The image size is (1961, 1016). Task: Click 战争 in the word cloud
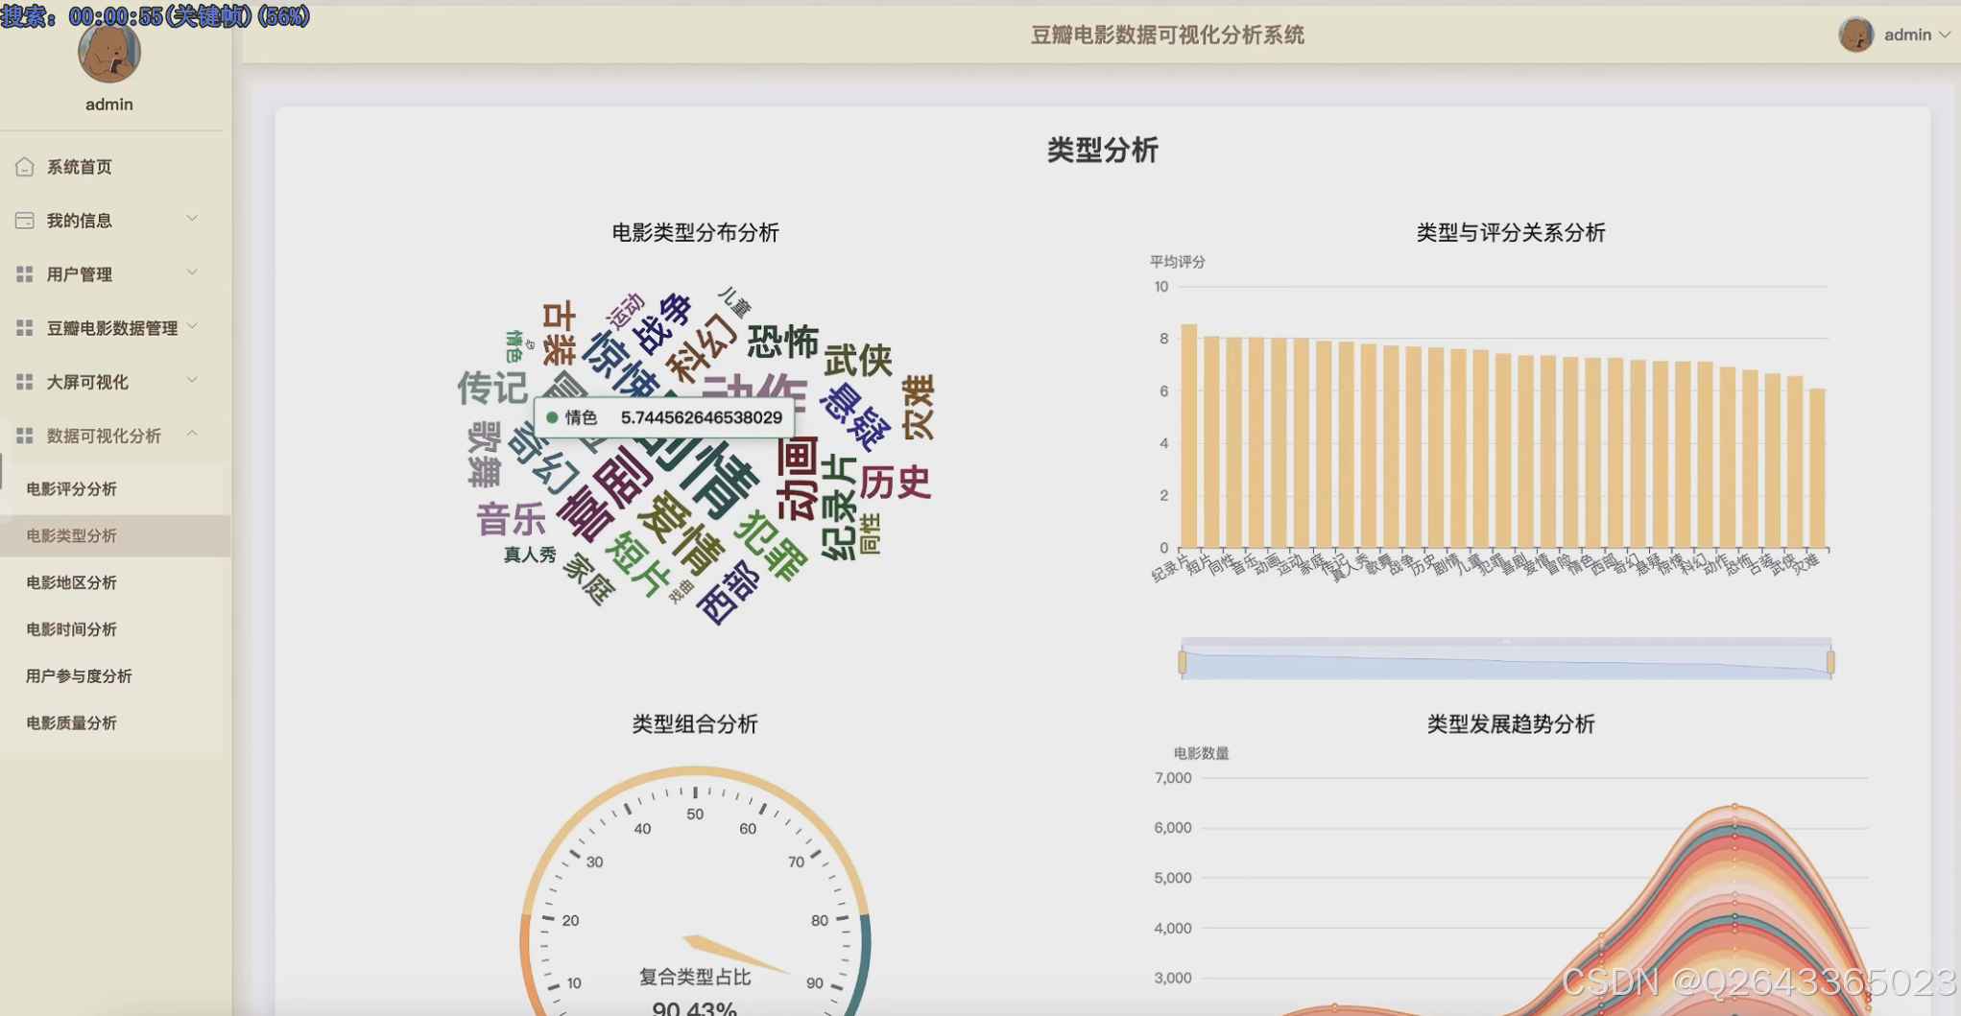tap(662, 323)
